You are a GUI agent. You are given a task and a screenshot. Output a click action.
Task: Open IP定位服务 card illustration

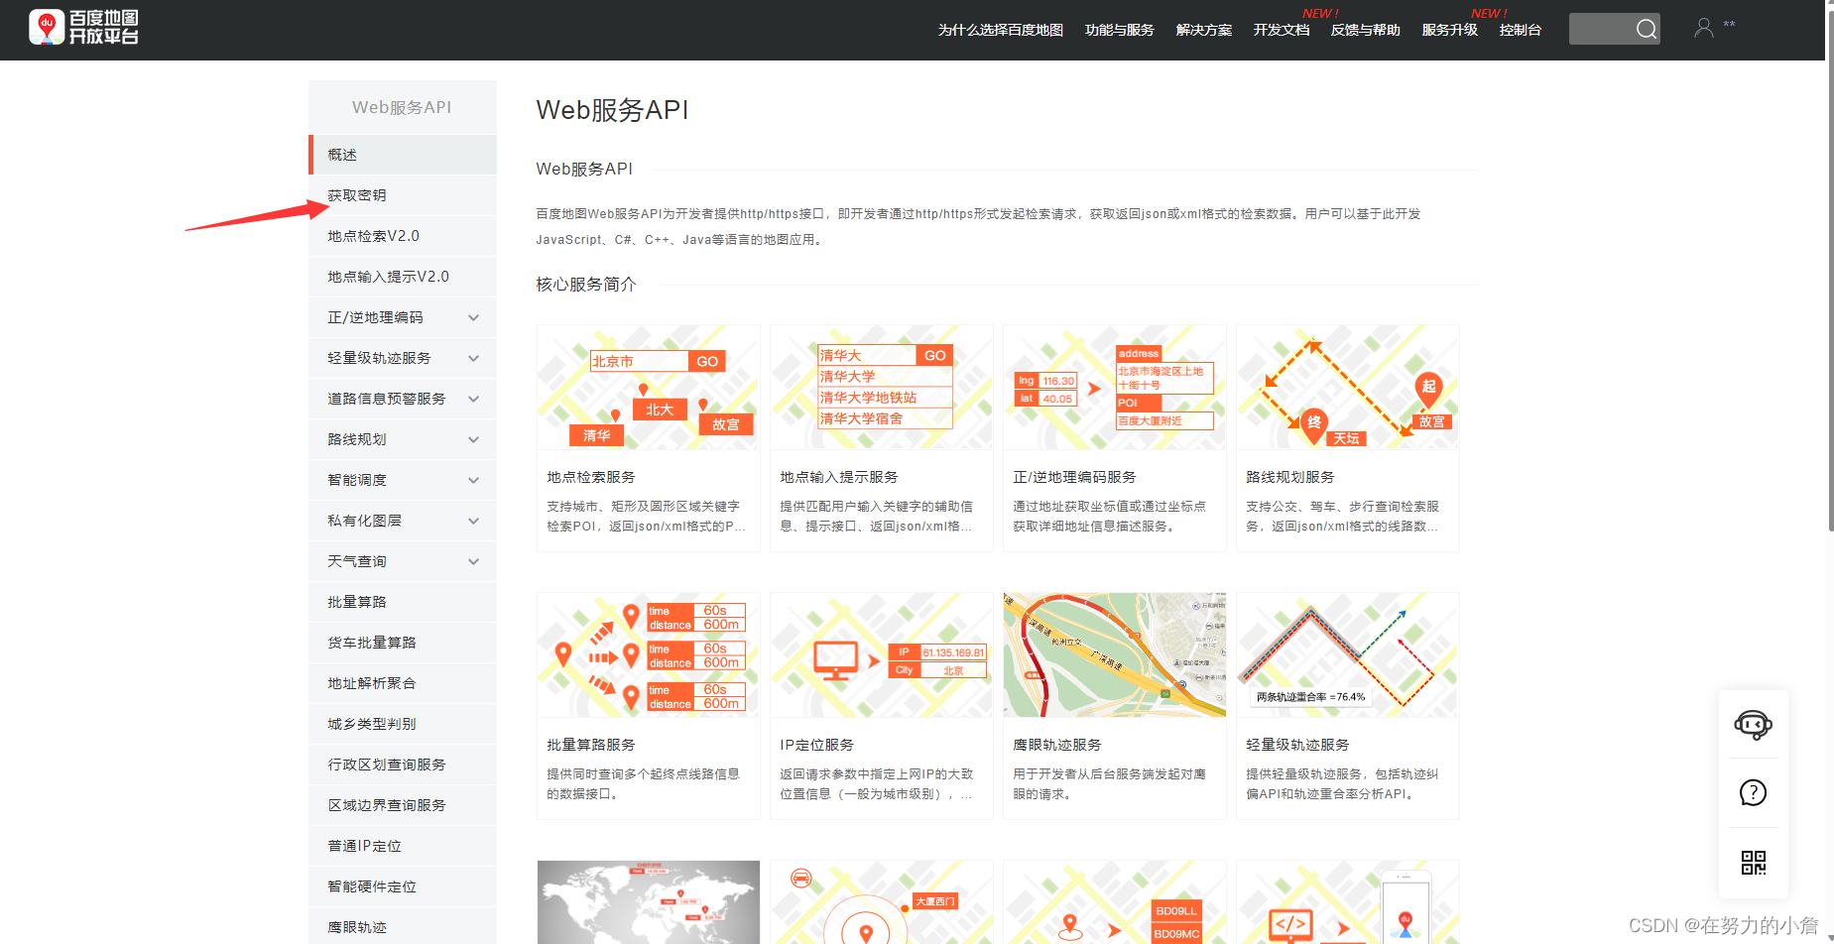pyautogui.click(x=882, y=655)
